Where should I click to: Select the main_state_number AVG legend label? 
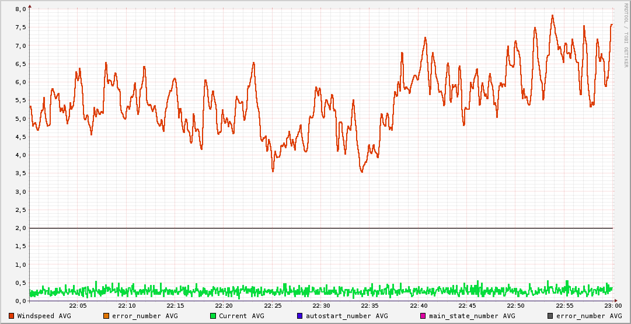472,316
